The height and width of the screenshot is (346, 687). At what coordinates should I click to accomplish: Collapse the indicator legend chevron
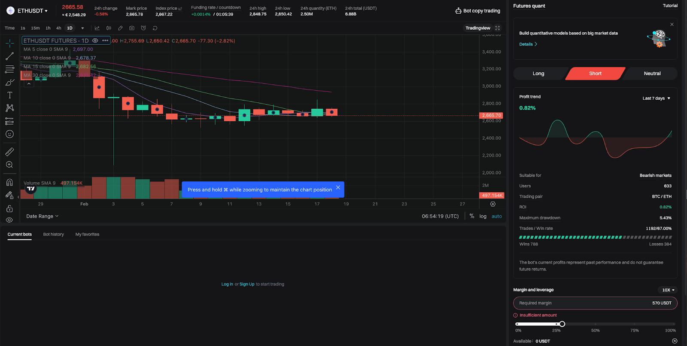29,84
